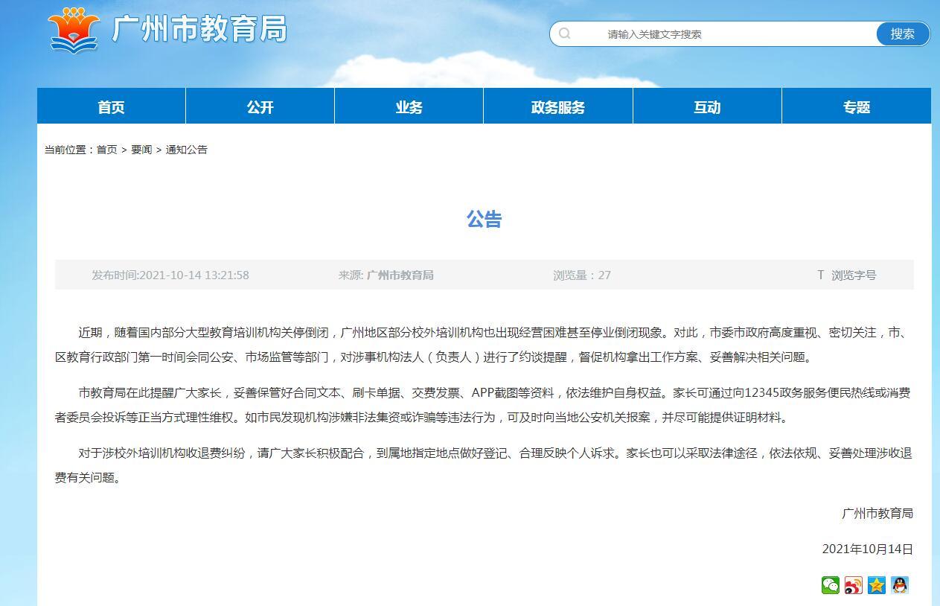Open the 业务 navigation tab
The height and width of the screenshot is (606, 940).
click(409, 106)
